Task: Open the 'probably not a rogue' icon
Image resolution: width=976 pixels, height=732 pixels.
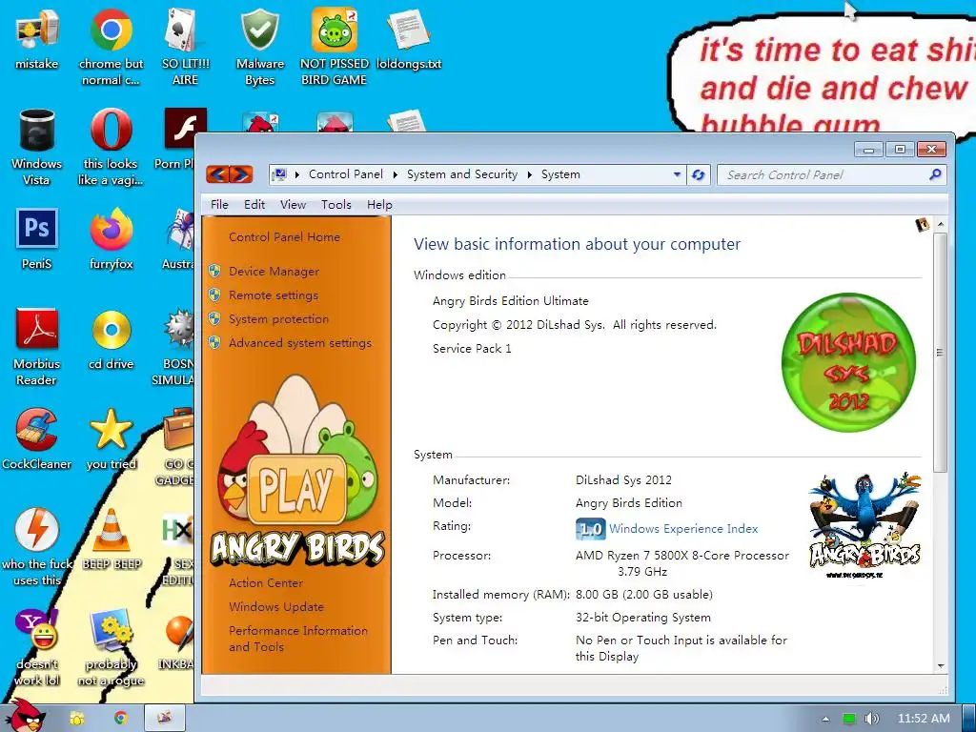Action: (x=111, y=647)
